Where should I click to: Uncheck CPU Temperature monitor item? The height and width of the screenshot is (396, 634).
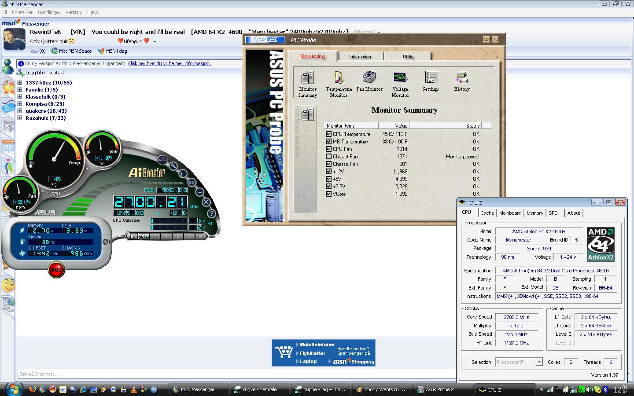pyautogui.click(x=328, y=134)
